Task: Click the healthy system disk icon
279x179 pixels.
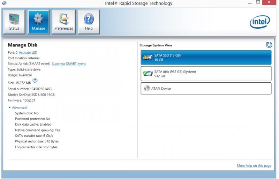Action: pyautogui.click(x=148, y=73)
